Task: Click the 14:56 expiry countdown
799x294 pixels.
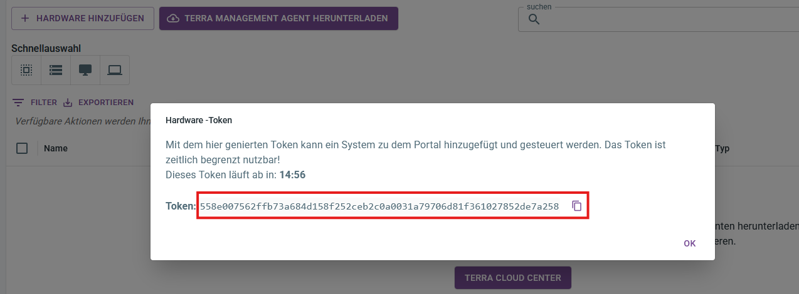Action: [x=292, y=175]
